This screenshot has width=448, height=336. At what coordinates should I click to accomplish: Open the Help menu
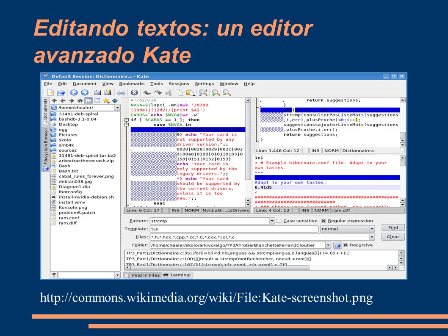pos(249,84)
